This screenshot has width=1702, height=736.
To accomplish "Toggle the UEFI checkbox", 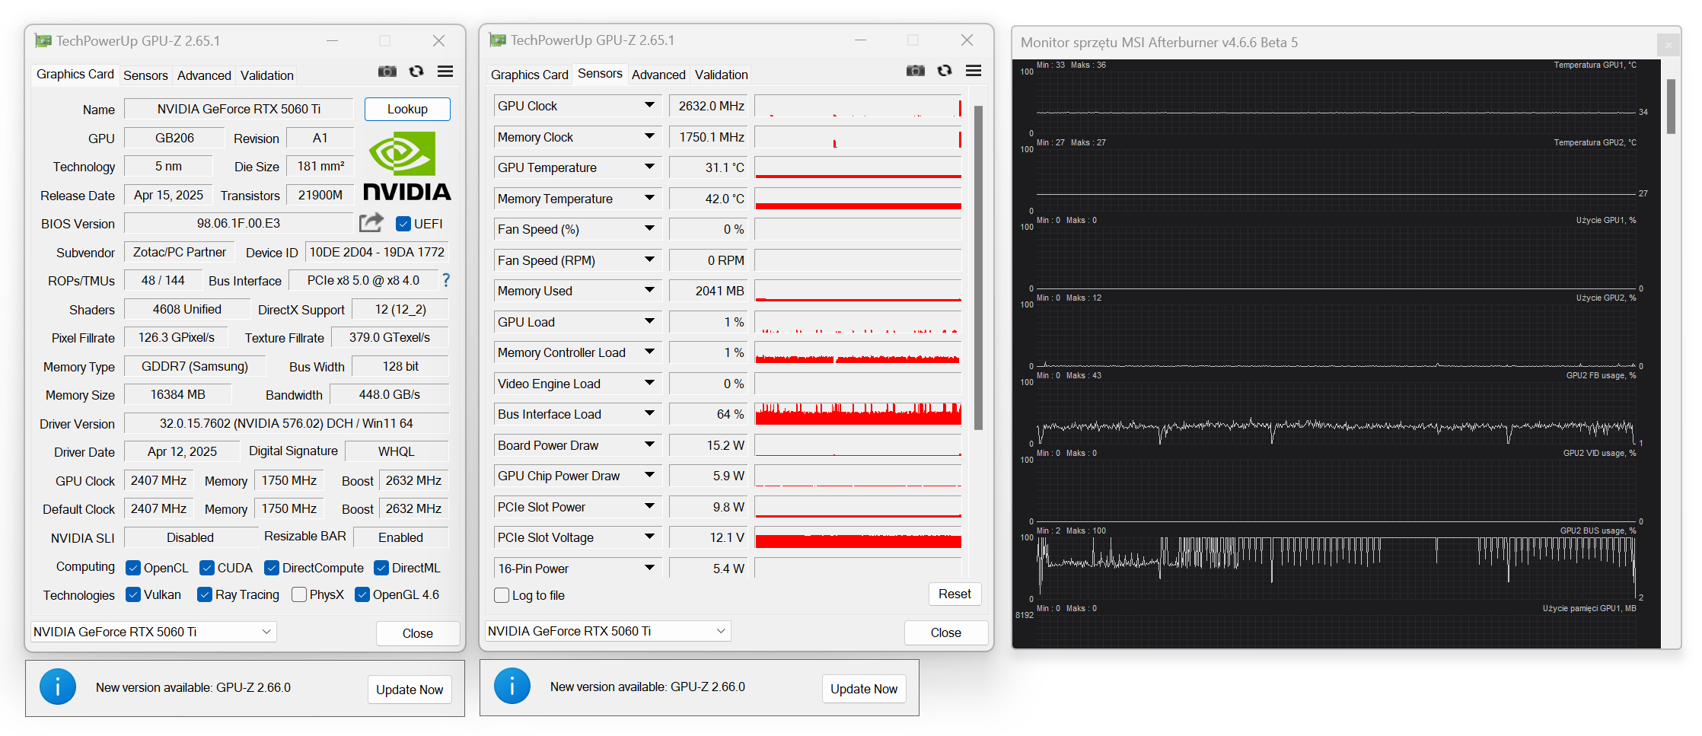I will [403, 224].
